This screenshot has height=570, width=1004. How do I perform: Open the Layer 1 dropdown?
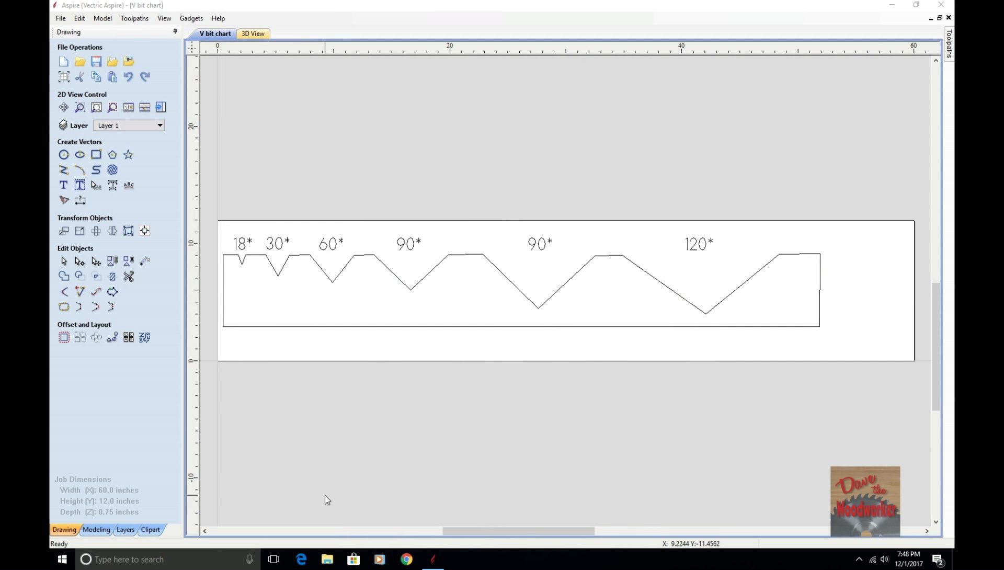pos(128,126)
